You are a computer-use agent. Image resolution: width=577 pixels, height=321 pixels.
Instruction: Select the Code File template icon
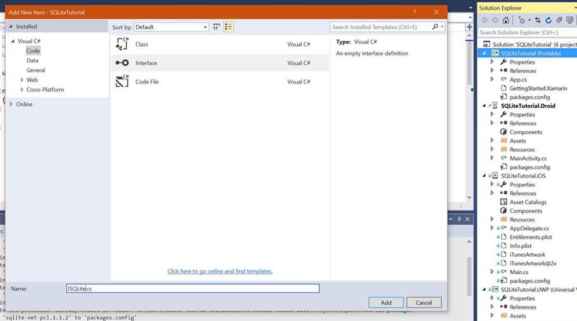[122, 81]
